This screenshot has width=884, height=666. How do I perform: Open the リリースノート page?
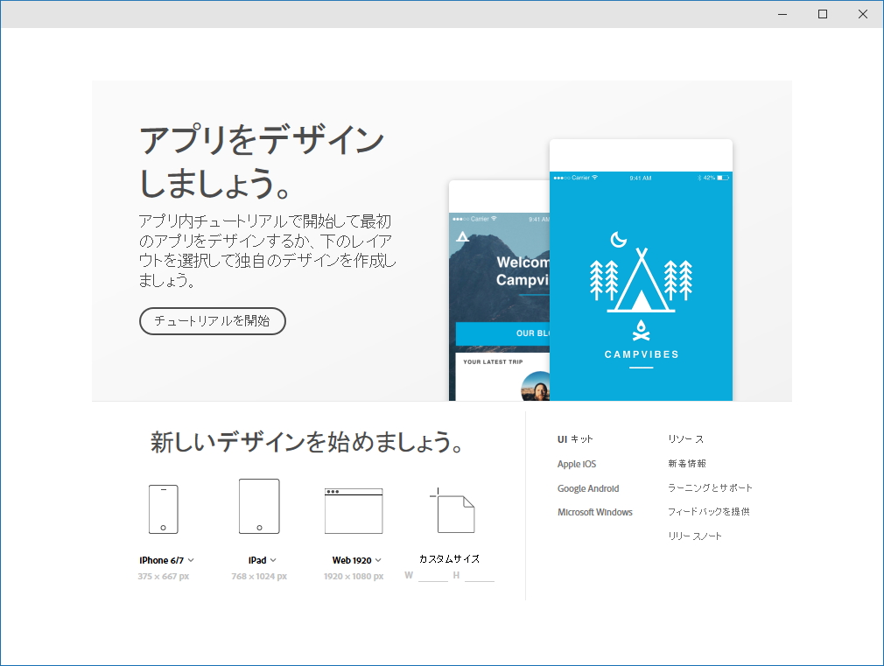click(x=694, y=535)
